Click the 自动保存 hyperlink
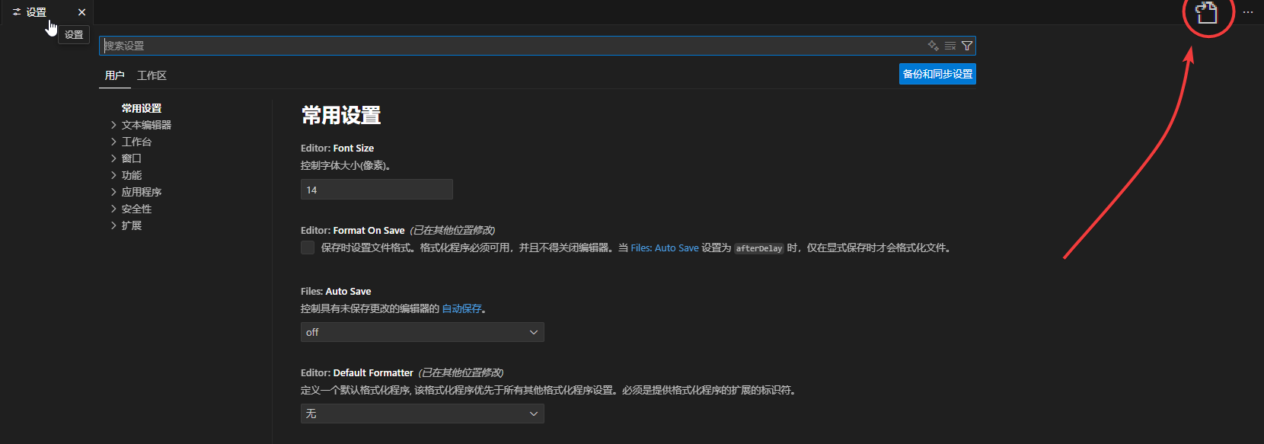 click(x=461, y=308)
